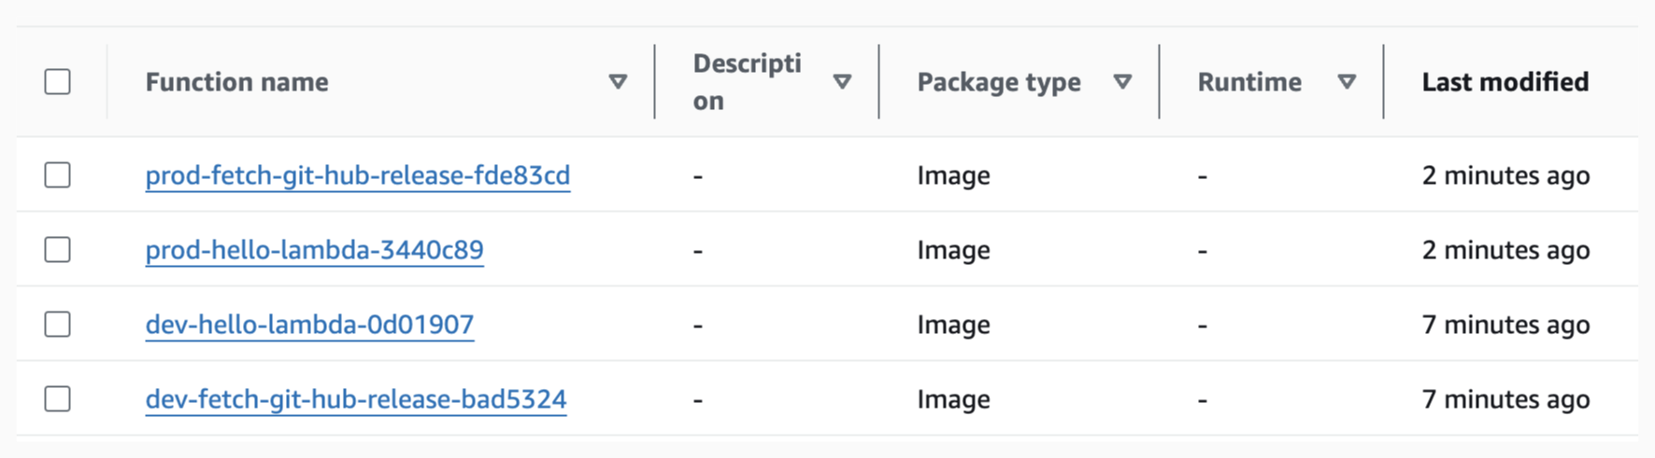Open the dev-hello-lambda-0d01907 function link

309,325
